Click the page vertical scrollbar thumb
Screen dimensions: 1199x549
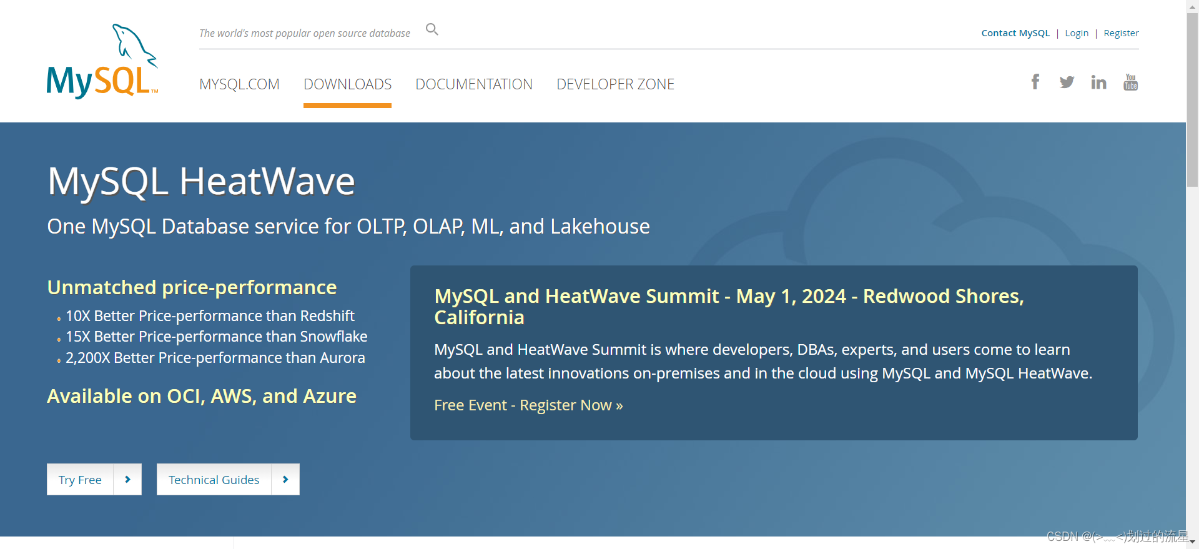click(1192, 100)
